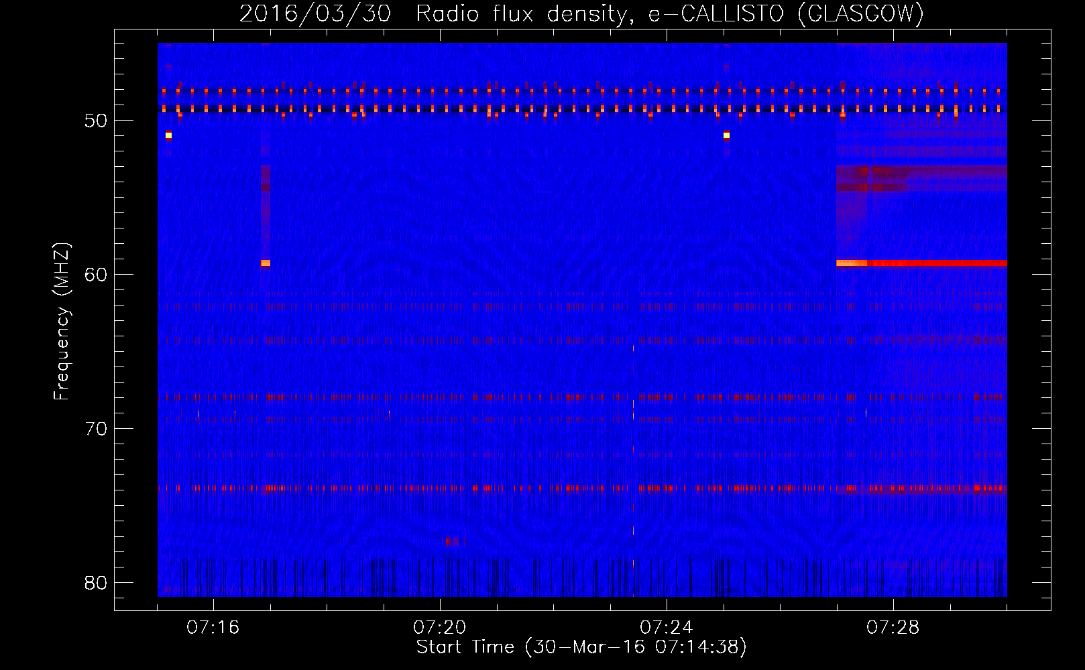Click the 60 MHz frequency tick label

point(96,275)
